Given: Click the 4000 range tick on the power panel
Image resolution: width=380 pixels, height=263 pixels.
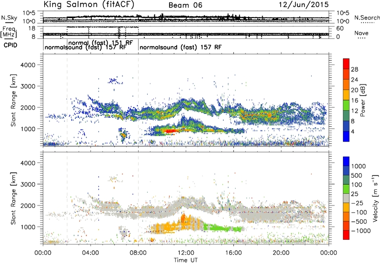Looking at the screenshot, I should tap(28, 65).
